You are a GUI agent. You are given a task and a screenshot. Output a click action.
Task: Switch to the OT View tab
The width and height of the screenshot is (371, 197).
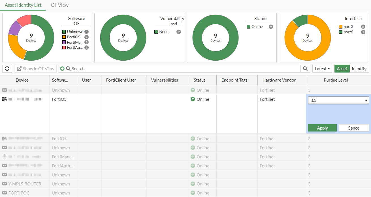[x=59, y=5]
